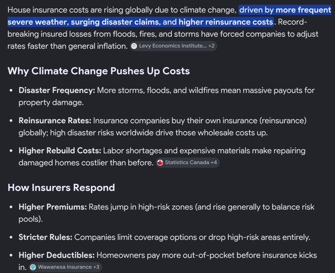Expand the +3 sources beside Wawanesa Insurance
This screenshot has height=273, width=335.
[96, 267]
